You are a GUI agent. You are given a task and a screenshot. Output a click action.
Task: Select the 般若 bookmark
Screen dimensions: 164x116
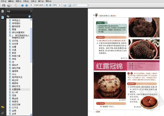(14, 53)
